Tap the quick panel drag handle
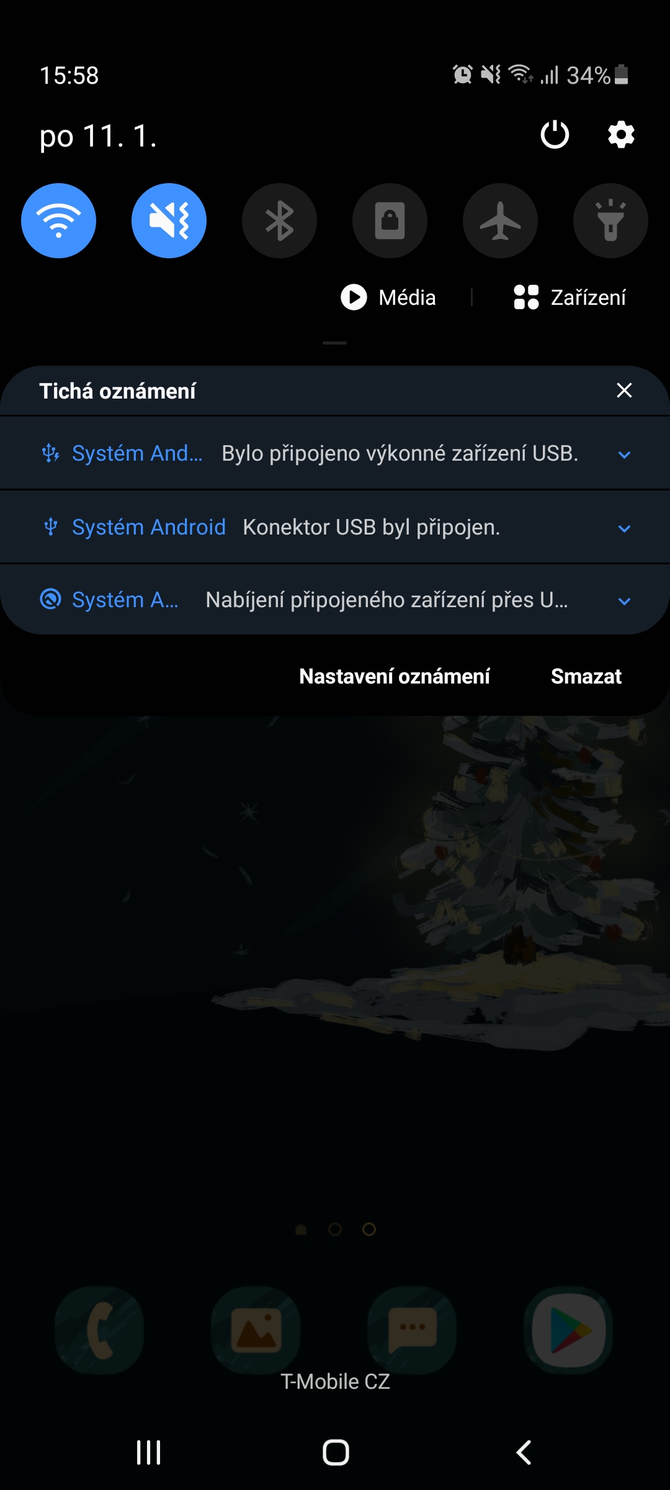Viewport: 670px width, 1490px height. point(334,343)
